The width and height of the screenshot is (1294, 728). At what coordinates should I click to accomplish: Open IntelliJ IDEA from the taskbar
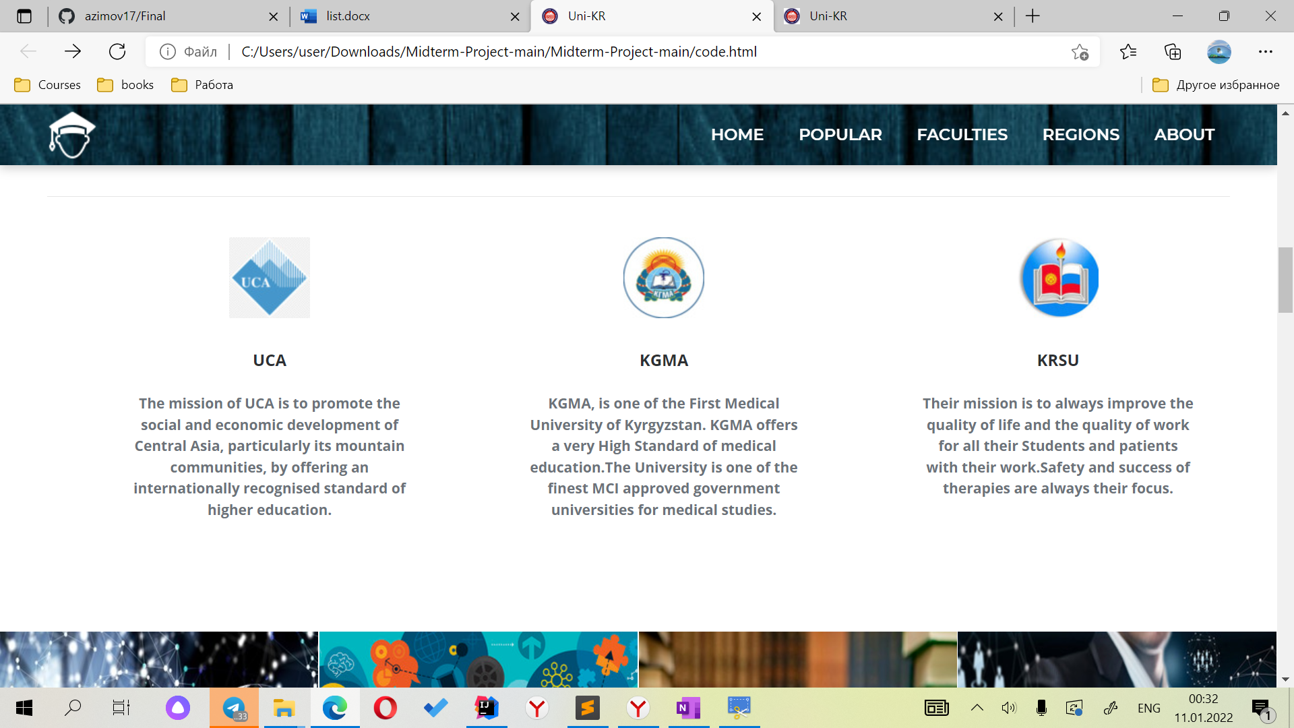(x=487, y=708)
